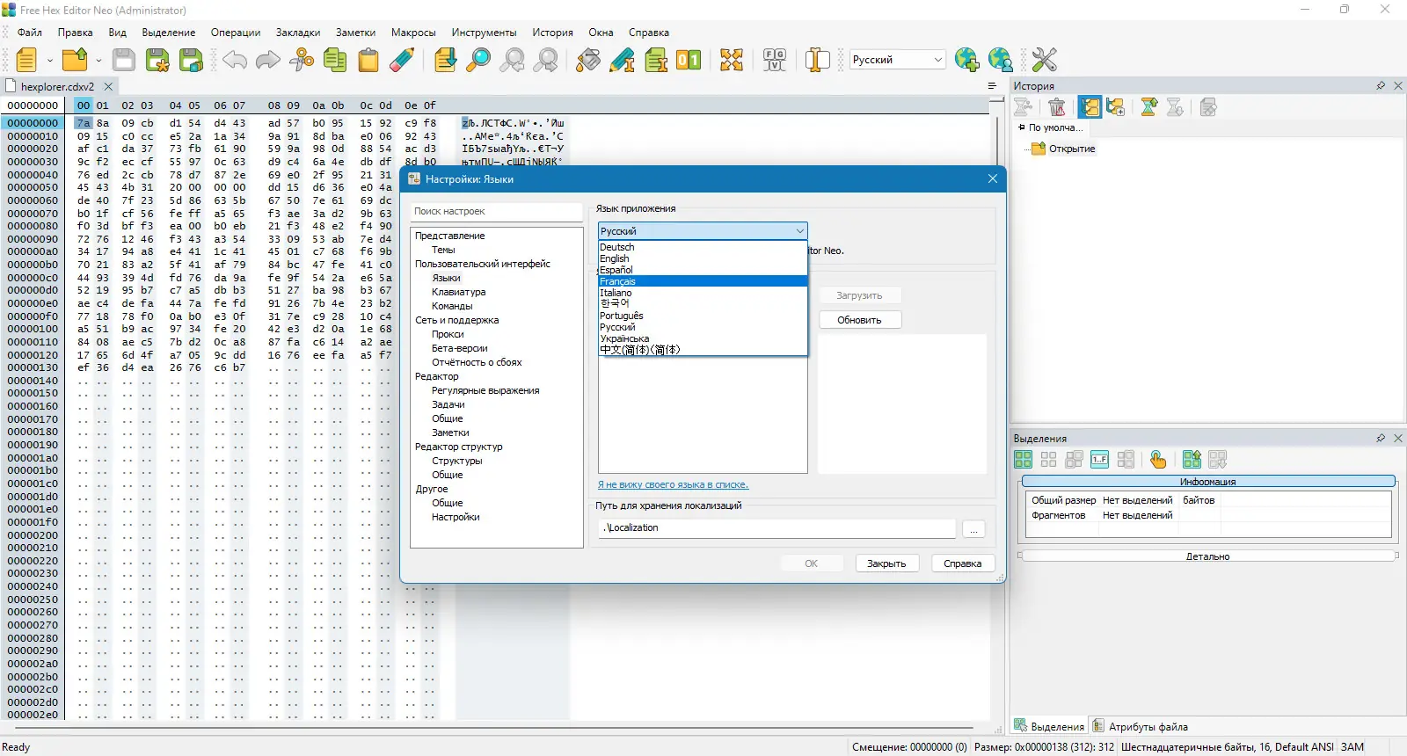The height and width of the screenshot is (756, 1407).
Task: Select English in the language list
Action: tap(703, 258)
